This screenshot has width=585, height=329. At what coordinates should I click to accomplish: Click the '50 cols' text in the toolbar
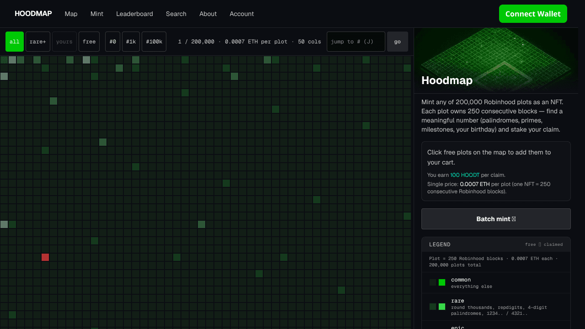pyautogui.click(x=309, y=42)
